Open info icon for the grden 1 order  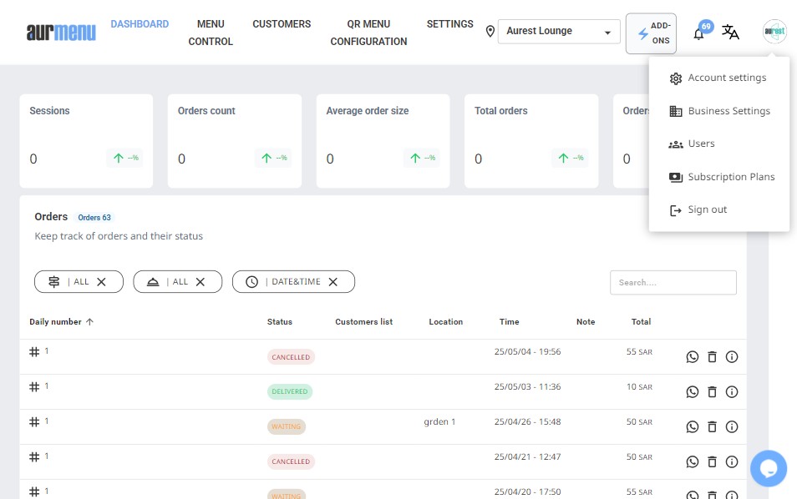click(x=732, y=426)
